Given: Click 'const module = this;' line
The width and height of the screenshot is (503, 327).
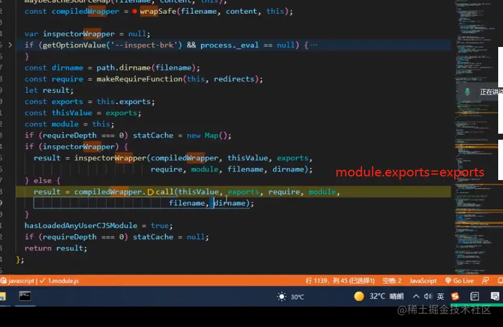Looking at the screenshot, I should (69, 124).
